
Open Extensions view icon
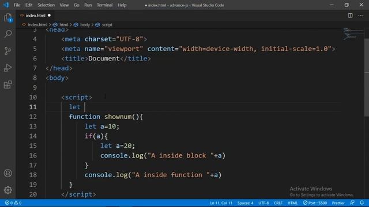click(7, 85)
